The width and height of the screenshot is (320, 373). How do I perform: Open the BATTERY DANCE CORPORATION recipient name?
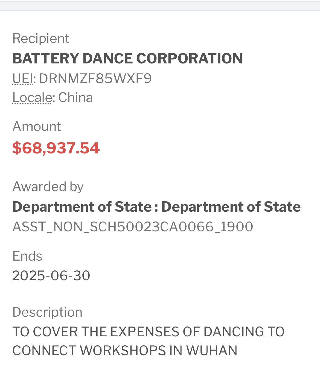[x=127, y=58]
